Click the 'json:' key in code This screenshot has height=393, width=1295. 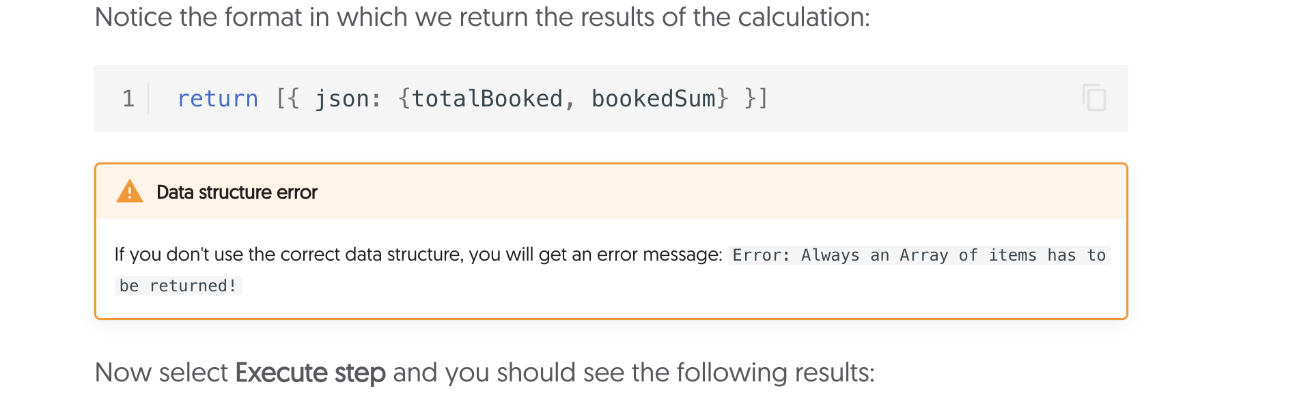click(347, 98)
